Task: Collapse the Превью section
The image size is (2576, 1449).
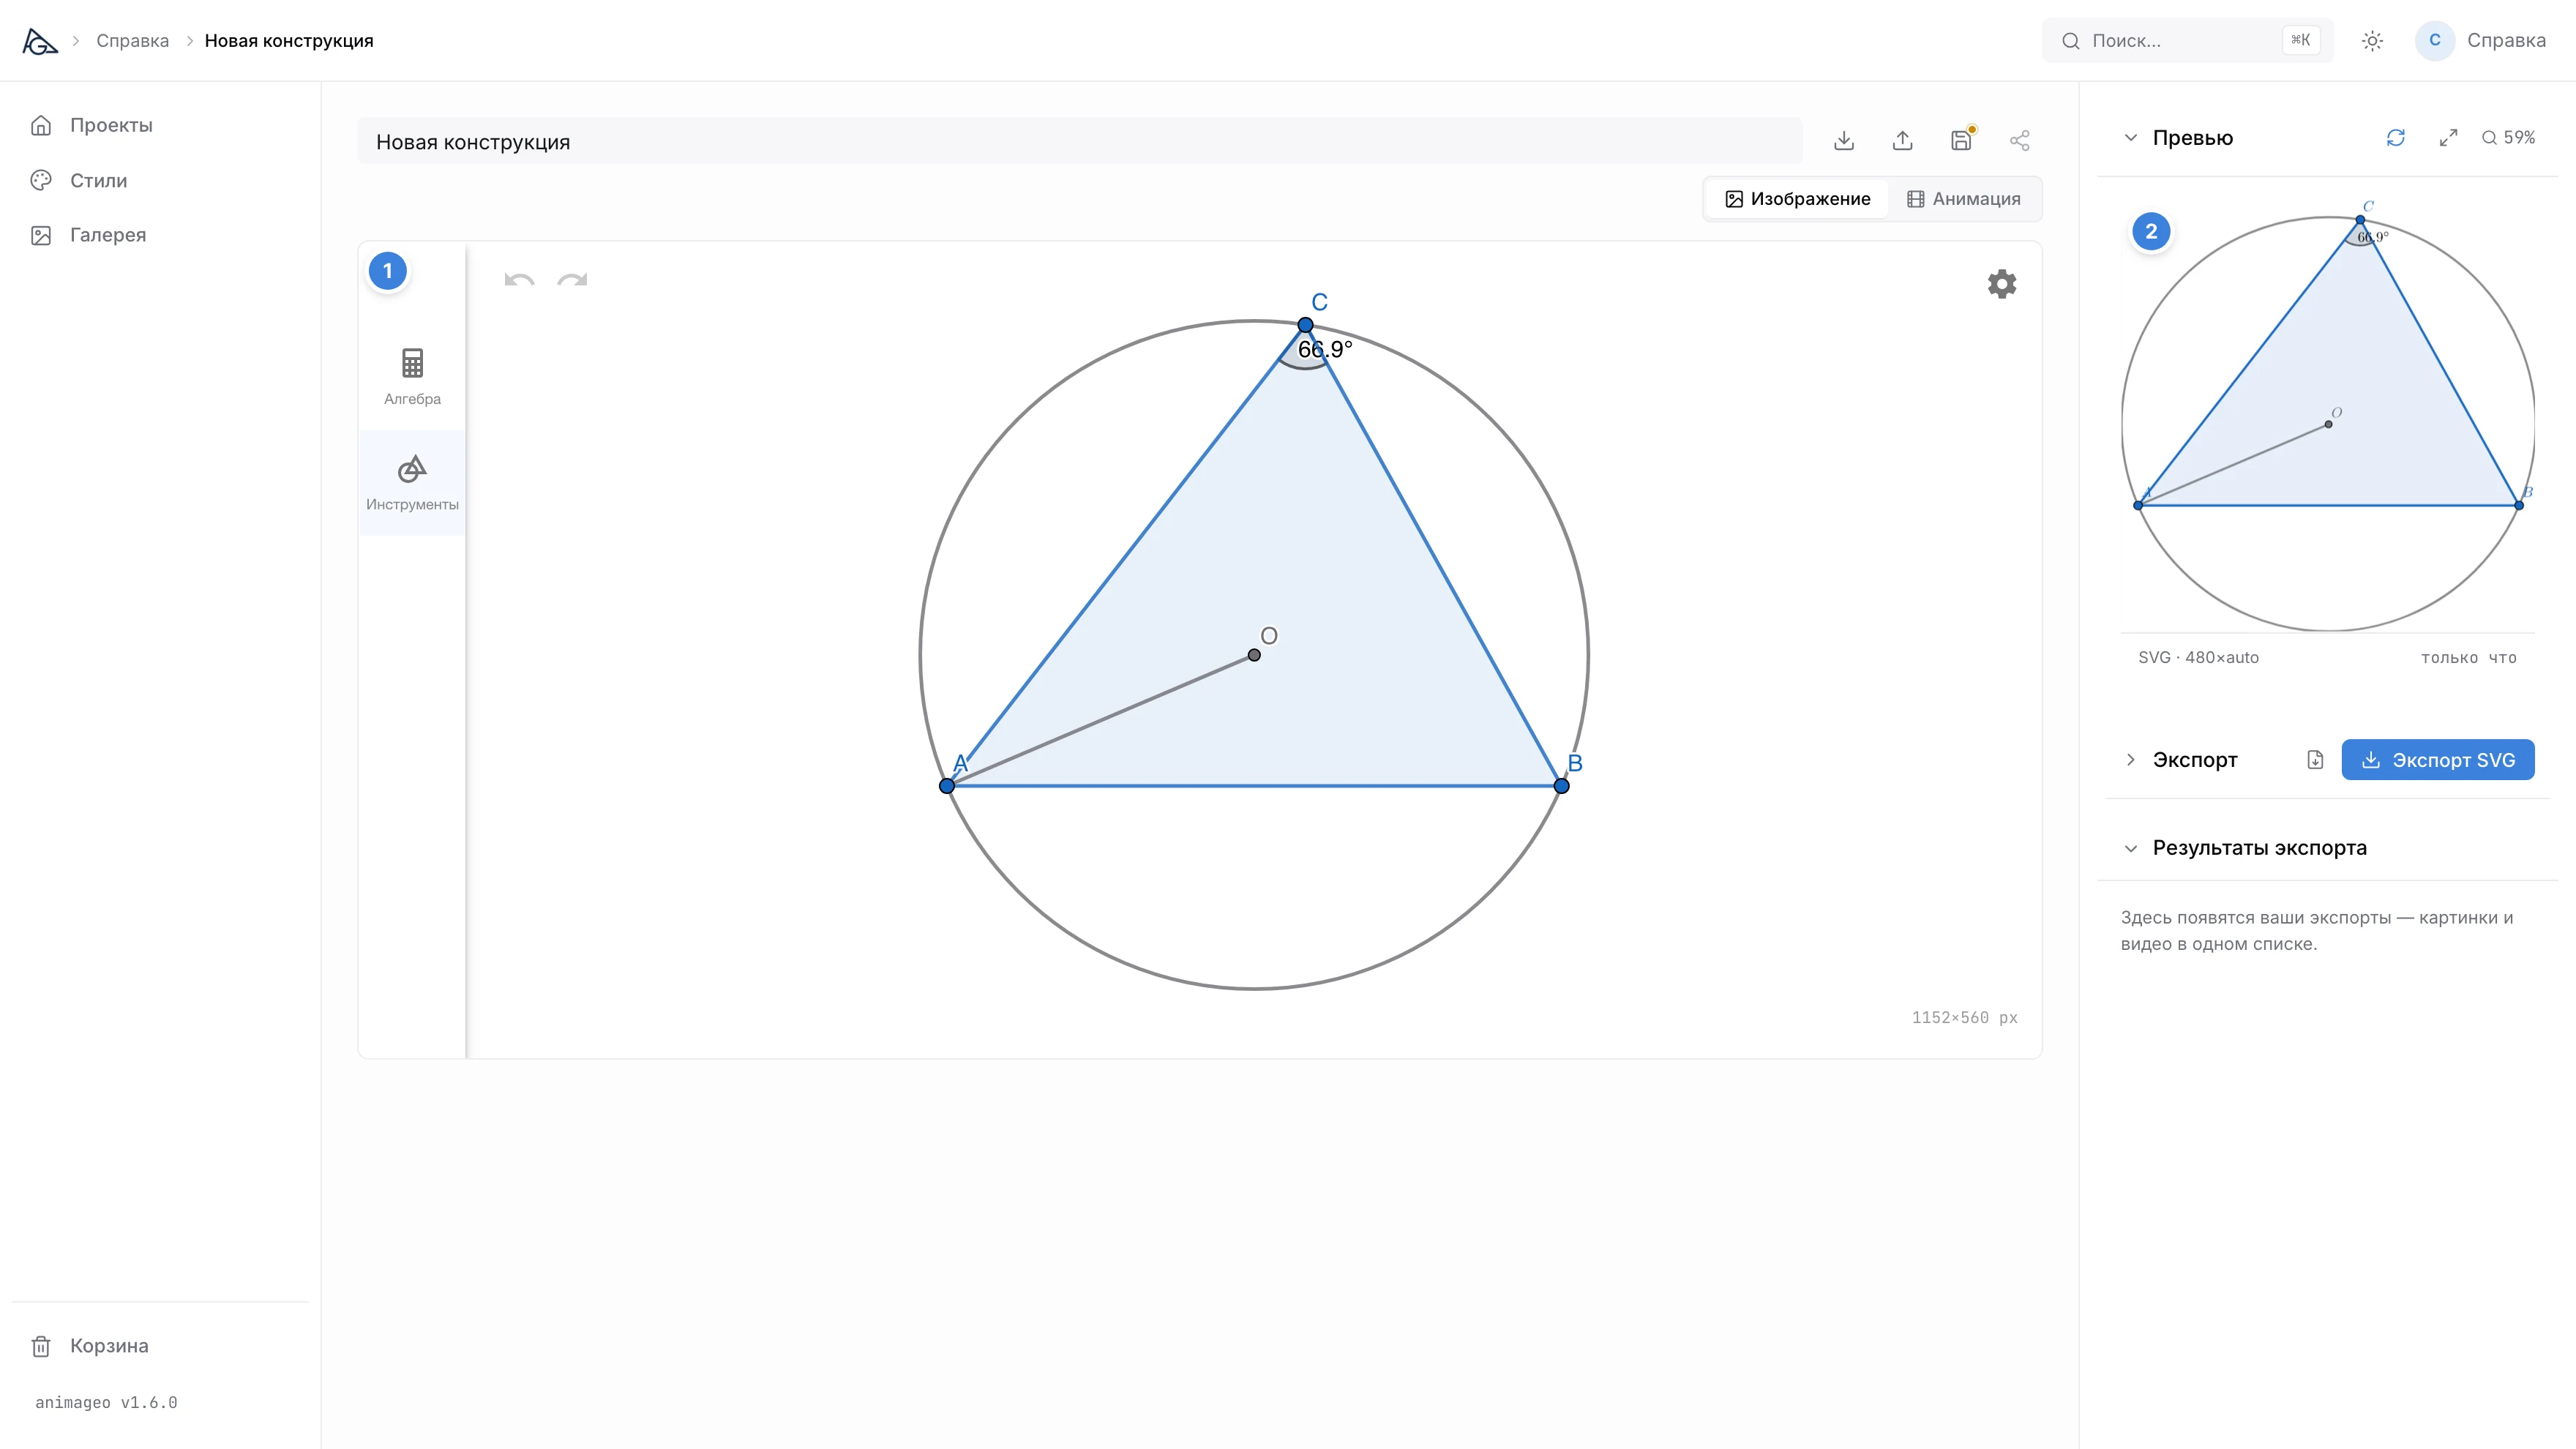Action: click(2130, 138)
